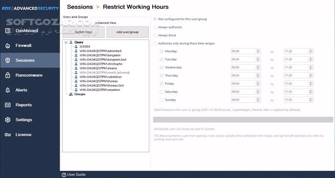Click Monday start time spinner arrows
This screenshot has width=335, height=178.
point(258,51)
